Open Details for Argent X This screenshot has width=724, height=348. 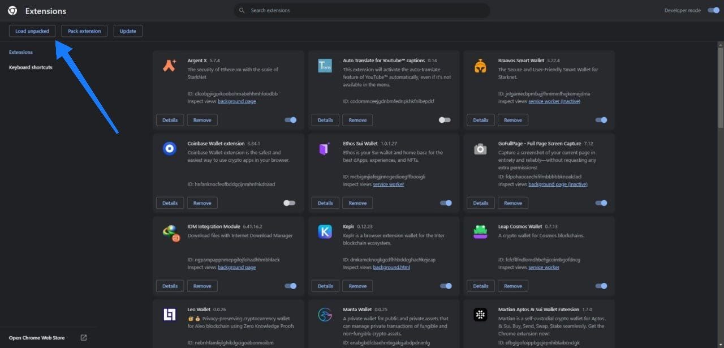170,120
